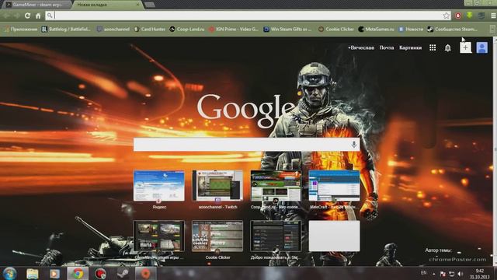Open the Coop-Land.ru site thumbnail
This screenshot has width=497, height=280.
pos(276,185)
